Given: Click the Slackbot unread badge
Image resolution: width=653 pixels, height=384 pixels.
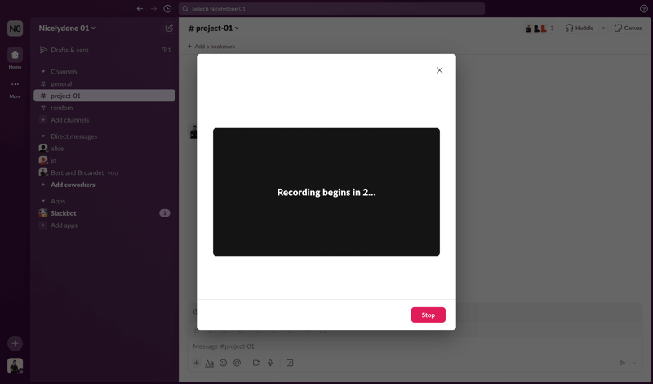Looking at the screenshot, I should 165,213.
